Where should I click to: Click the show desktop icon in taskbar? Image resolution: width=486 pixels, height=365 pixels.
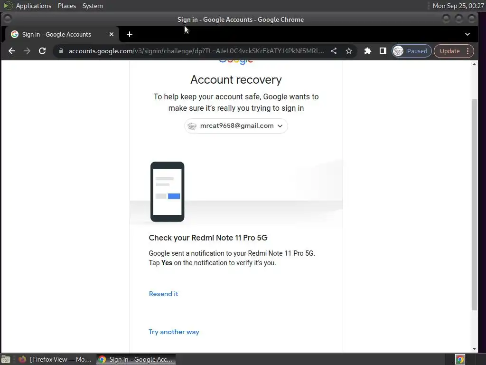click(x=6, y=359)
